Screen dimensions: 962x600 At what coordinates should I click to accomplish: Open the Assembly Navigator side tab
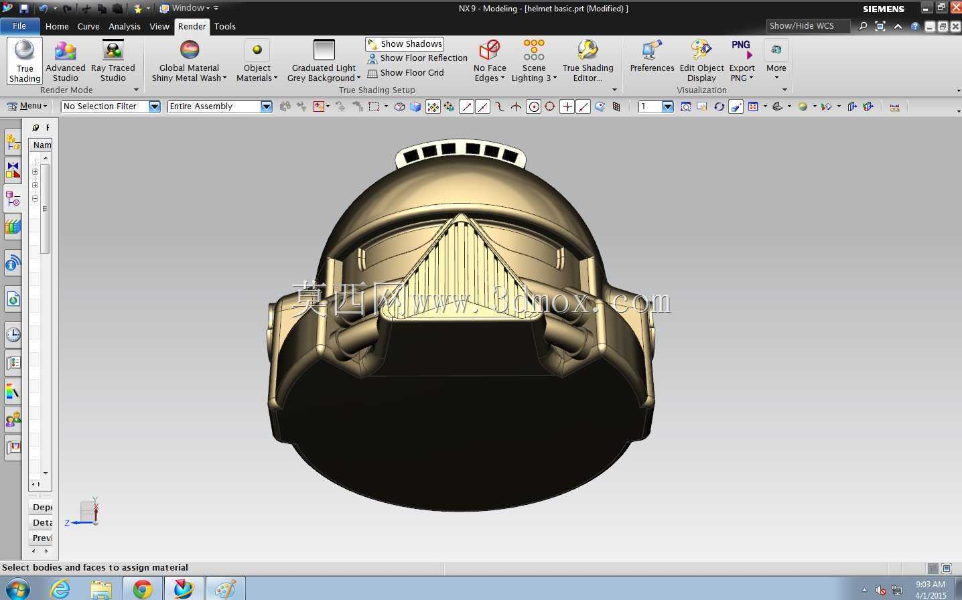pyautogui.click(x=13, y=142)
